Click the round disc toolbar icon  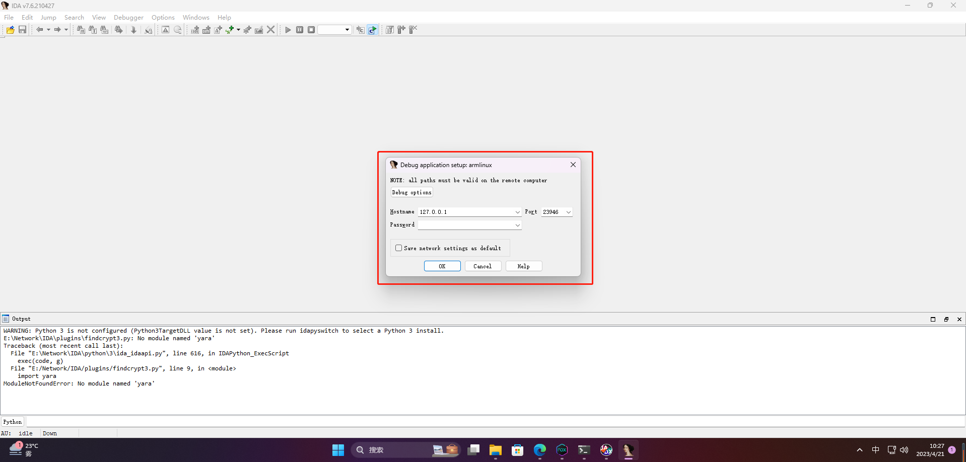point(178,30)
